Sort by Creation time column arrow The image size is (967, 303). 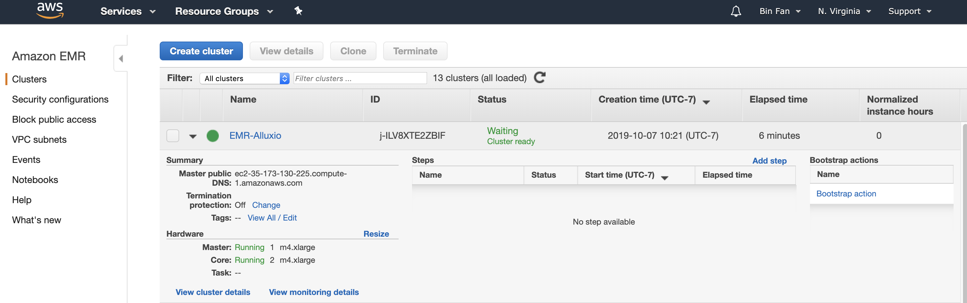click(706, 102)
